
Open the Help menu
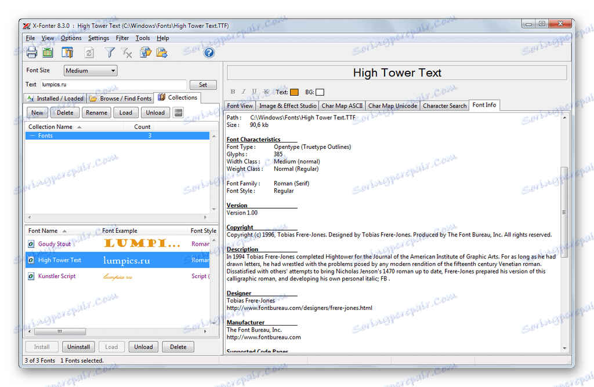tap(163, 38)
